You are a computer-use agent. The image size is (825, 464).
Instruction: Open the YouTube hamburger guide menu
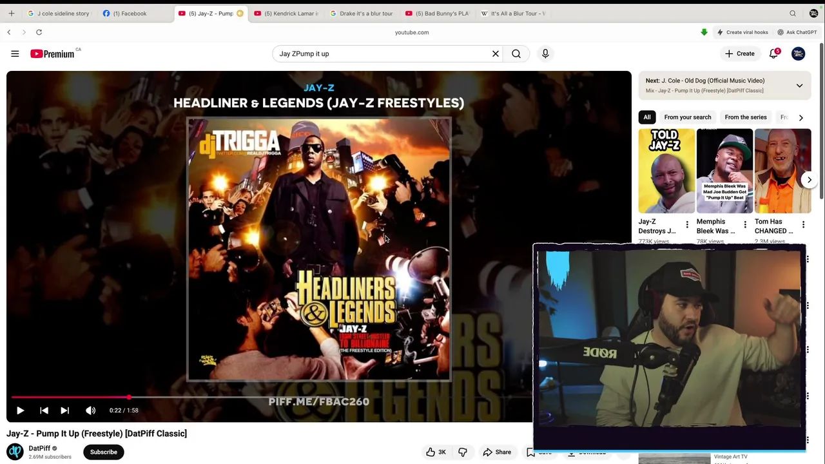15,53
